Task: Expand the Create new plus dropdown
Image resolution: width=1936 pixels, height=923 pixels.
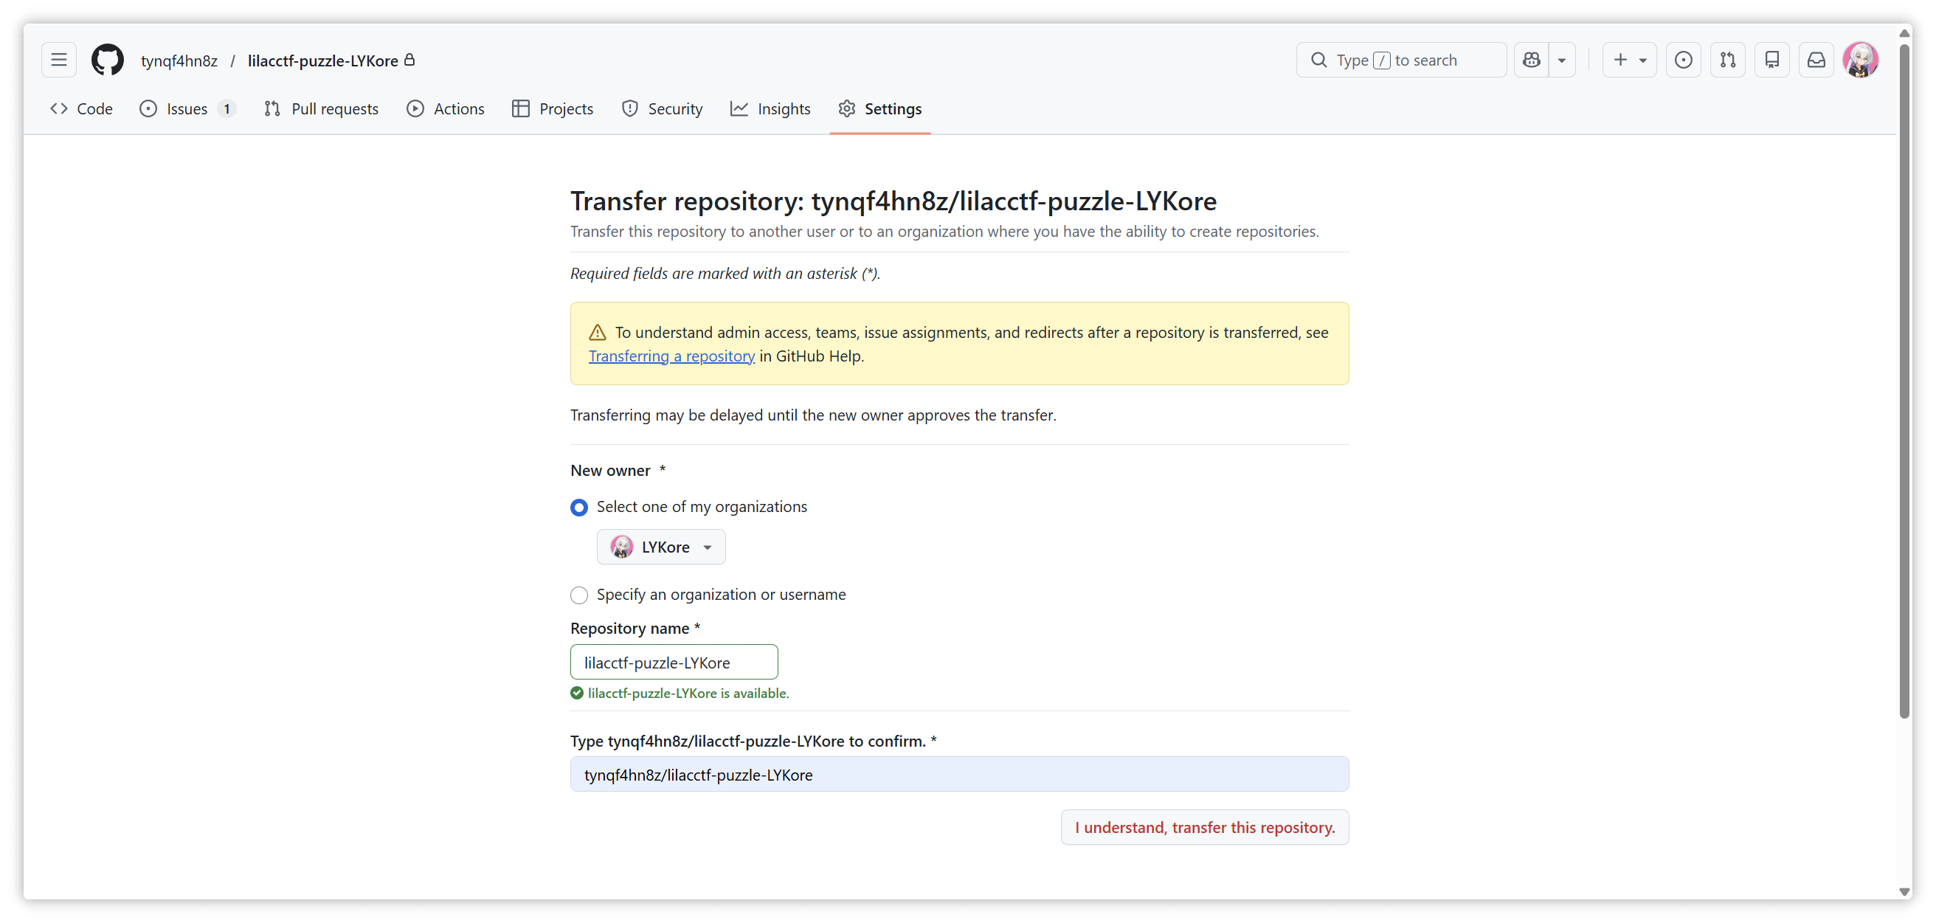Action: pos(1629,60)
